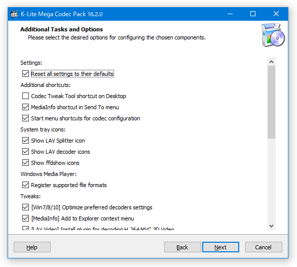Toggle Start menu shortcuts for codec configuration
297x267 pixels.
25,118
